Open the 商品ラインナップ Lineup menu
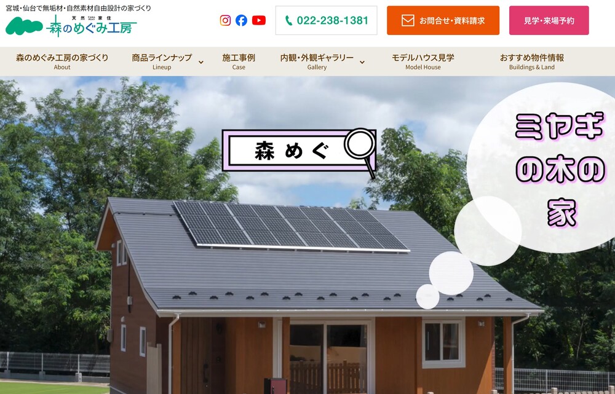 pyautogui.click(x=162, y=61)
